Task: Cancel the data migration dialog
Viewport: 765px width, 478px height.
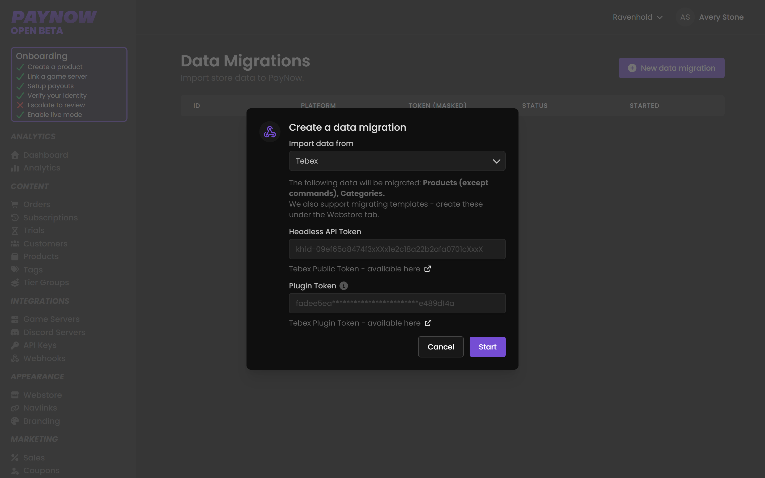Action: [x=441, y=347]
